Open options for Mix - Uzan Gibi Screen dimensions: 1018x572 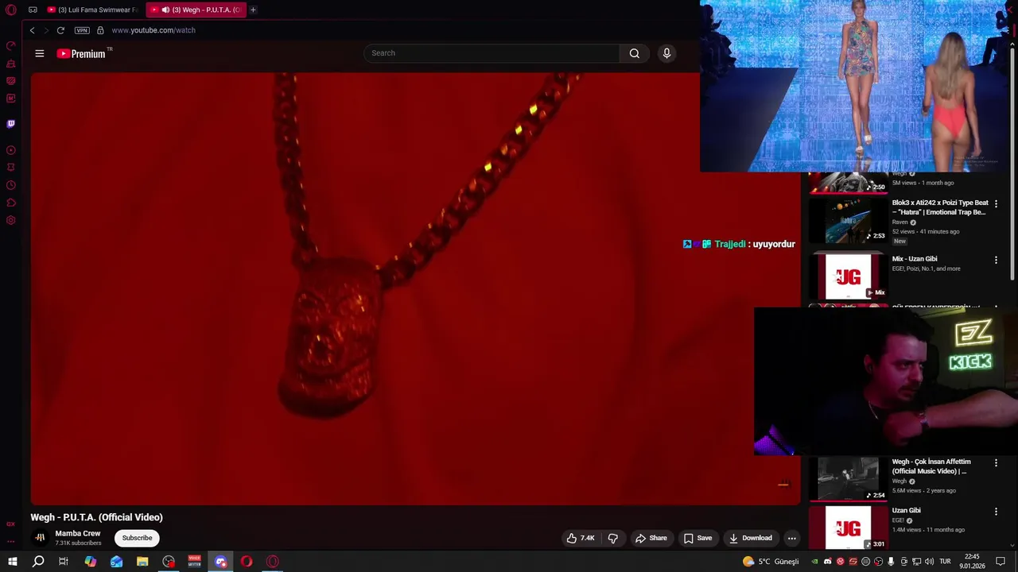pyautogui.click(x=996, y=260)
